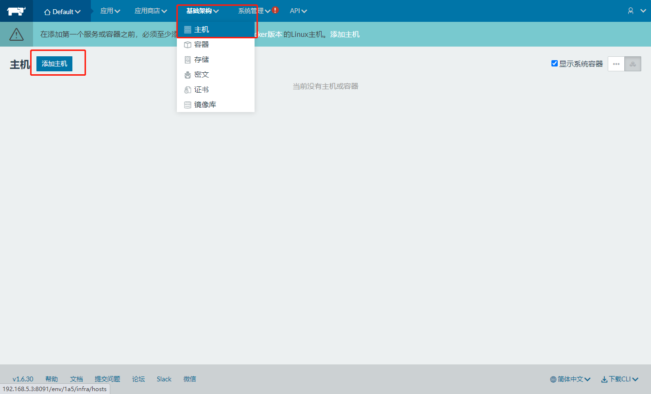Screen dimensions: 651x394
Task: Click the v1.6.30 version label in the footer
Action: [x=23, y=379]
